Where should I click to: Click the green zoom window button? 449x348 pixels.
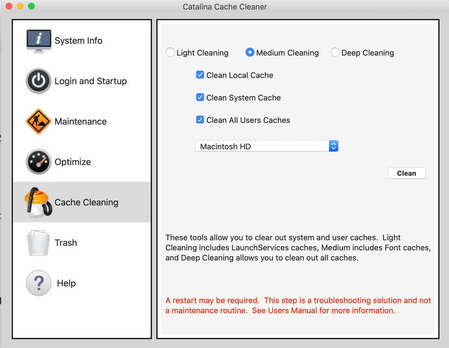[x=31, y=6]
